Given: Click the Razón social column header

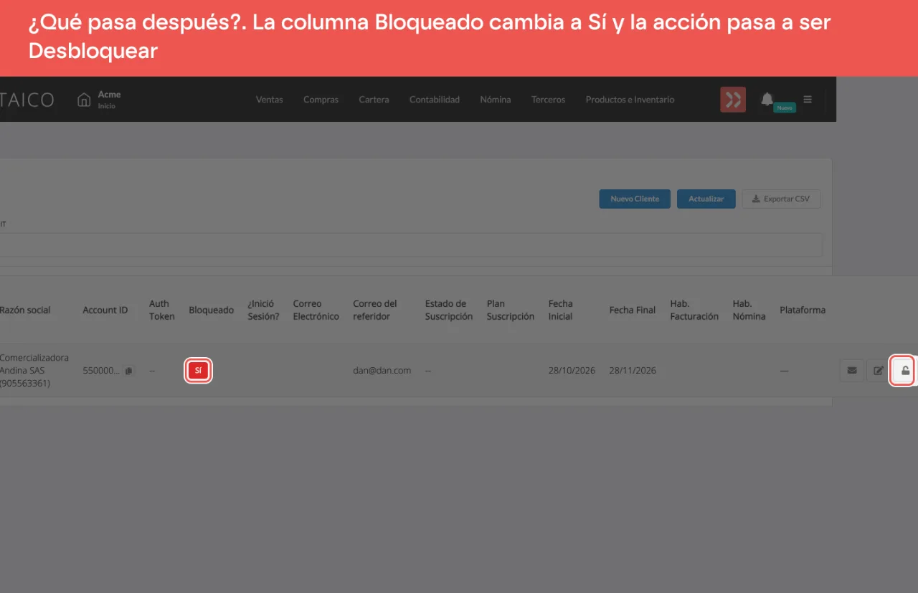Looking at the screenshot, I should click(x=25, y=310).
